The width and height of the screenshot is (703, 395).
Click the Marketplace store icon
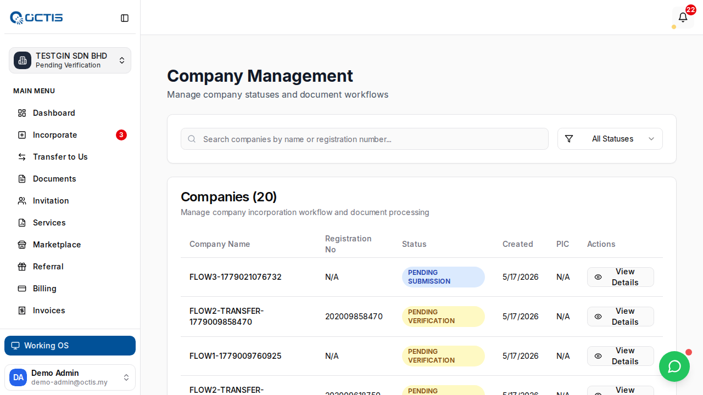pos(22,245)
